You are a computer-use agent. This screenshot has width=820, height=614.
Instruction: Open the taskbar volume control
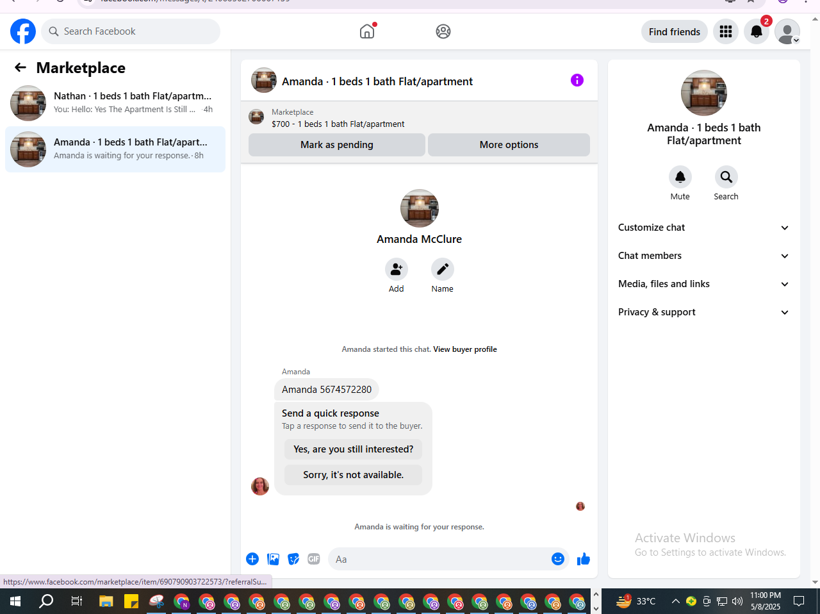(x=737, y=601)
